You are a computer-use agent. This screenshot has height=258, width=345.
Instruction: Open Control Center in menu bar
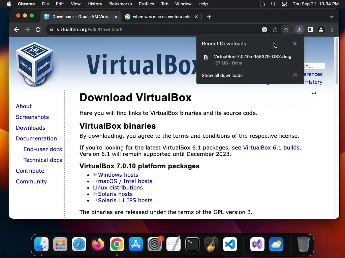[x=284, y=4]
